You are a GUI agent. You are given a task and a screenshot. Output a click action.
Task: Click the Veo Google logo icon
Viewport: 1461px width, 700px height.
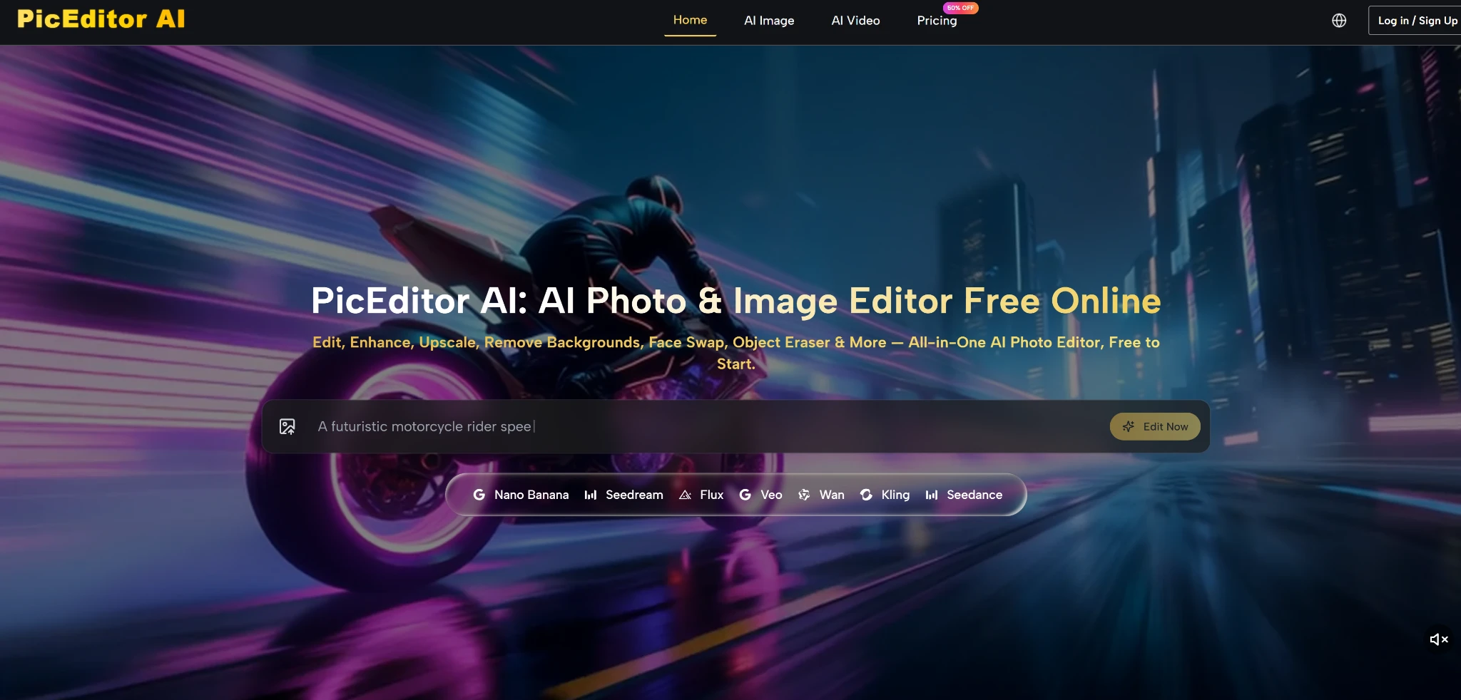click(745, 495)
